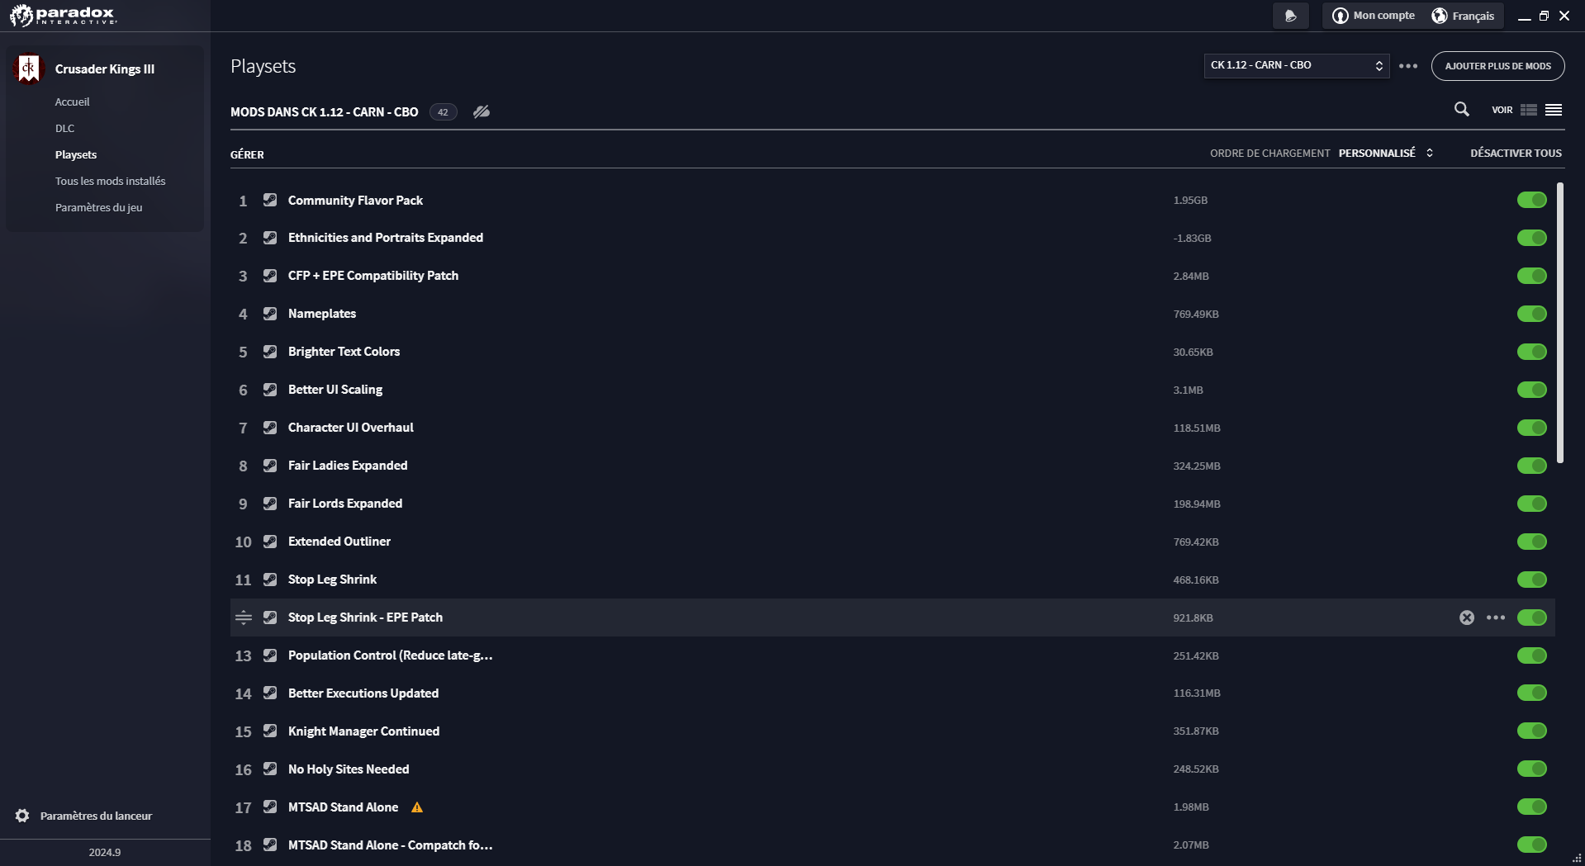Disable Knight Manager Continued toggle
The height and width of the screenshot is (866, 1585).
[x=1532, y=731]
